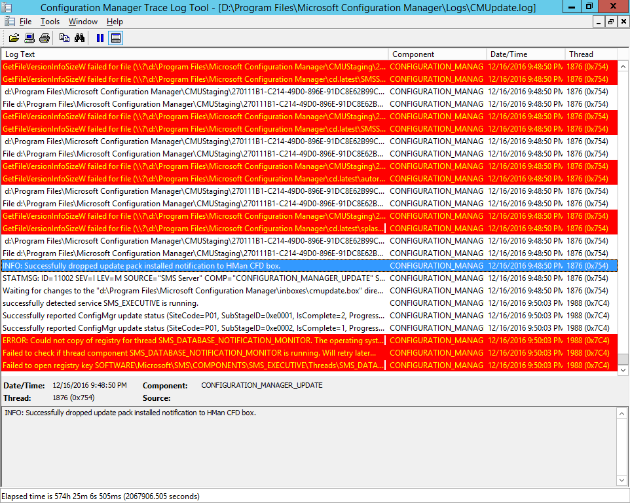This screenshot has height=503, width=630.
Task: Select the 'ERROR: Could not copy of registry' row
Action: pos(309,341)
